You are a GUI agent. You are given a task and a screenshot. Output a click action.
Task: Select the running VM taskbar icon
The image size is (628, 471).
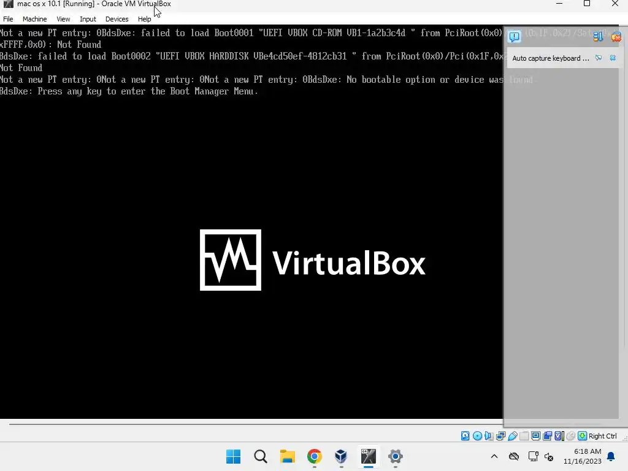point(368,456)
